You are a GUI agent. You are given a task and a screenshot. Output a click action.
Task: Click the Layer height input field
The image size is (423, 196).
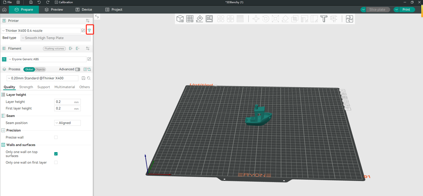(x=68, y=102)
